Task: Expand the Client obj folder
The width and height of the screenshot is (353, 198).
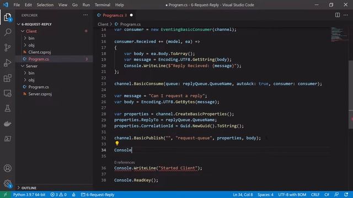Action: click(x=54, y=45)
